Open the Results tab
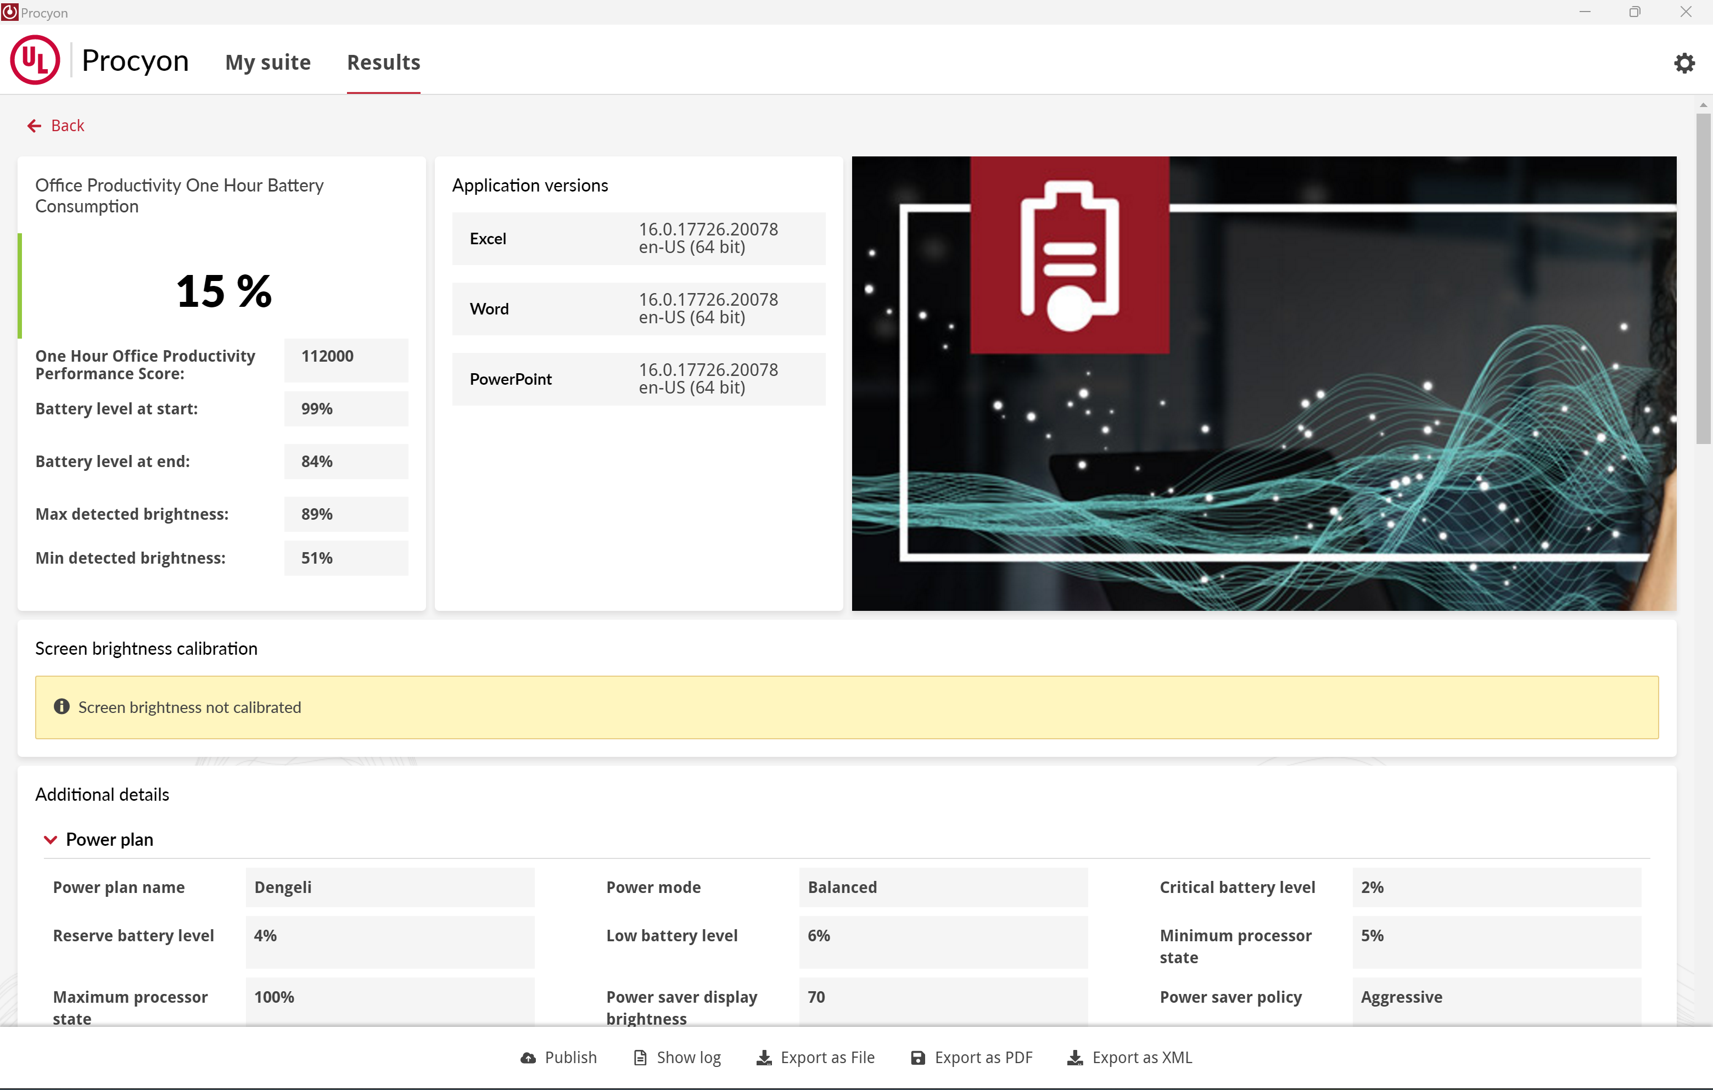 383,63
